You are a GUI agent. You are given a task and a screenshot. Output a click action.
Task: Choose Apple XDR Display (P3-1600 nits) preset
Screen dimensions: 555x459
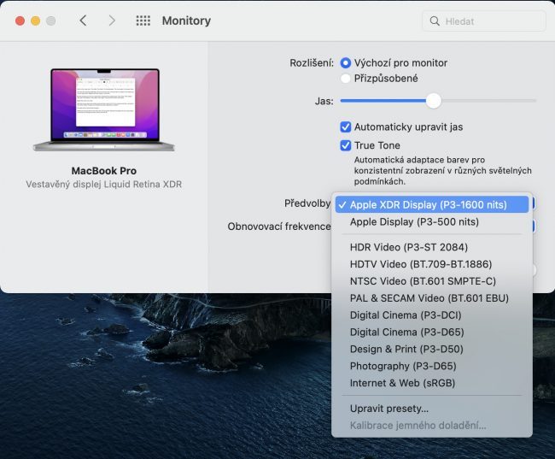(432, 204)
